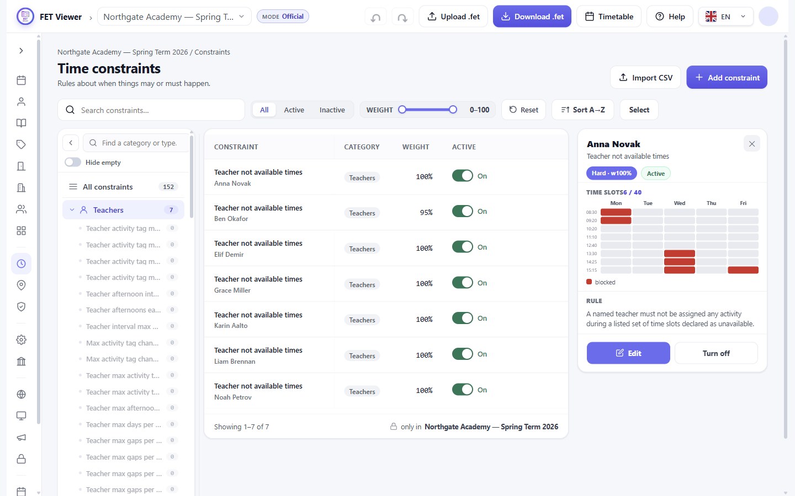Screen dimensions: 795x496
Task: Click the weight slider's right handle
Action: (x=453, y=110)
